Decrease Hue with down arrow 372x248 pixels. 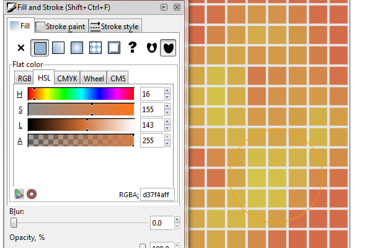[167, 97]
